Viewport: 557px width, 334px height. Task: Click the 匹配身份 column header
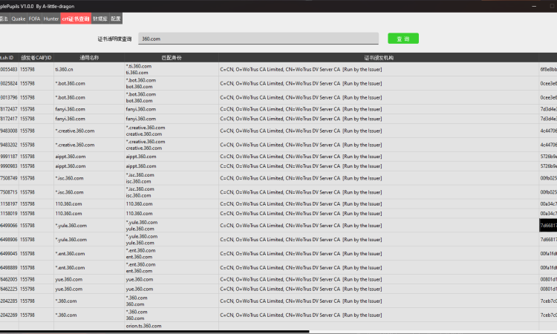pyautogui.click(x=172, y=57)
